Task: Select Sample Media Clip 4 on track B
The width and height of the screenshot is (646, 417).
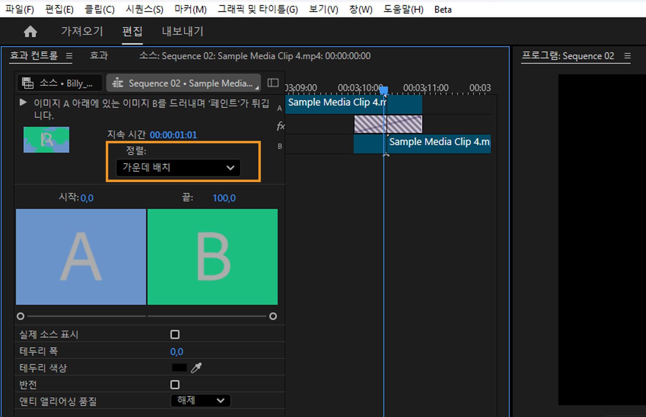Action: (x=422, y=144)
